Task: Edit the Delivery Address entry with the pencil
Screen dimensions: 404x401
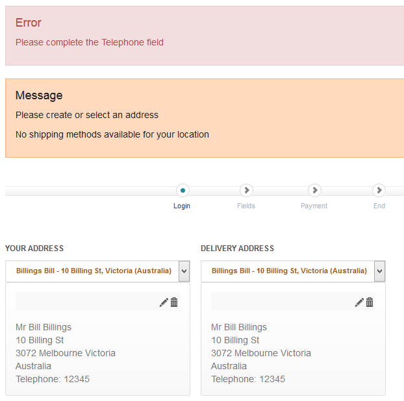Action: pos(359,302)
